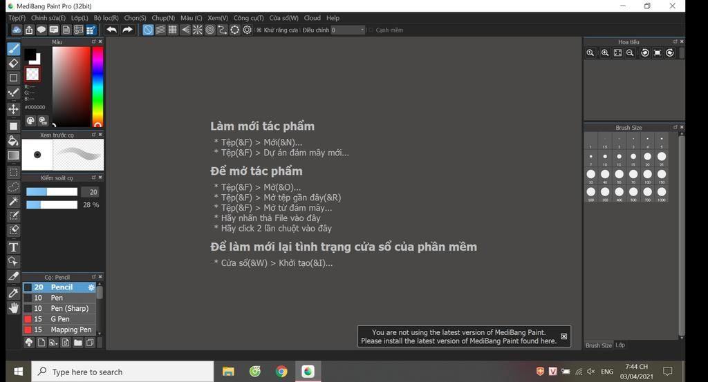Enable circle snap
The image size is (708, 382).
tap(210, 30)
